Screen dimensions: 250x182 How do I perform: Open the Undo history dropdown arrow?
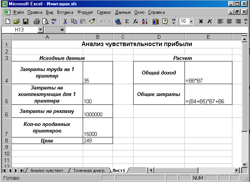[109, 21]
